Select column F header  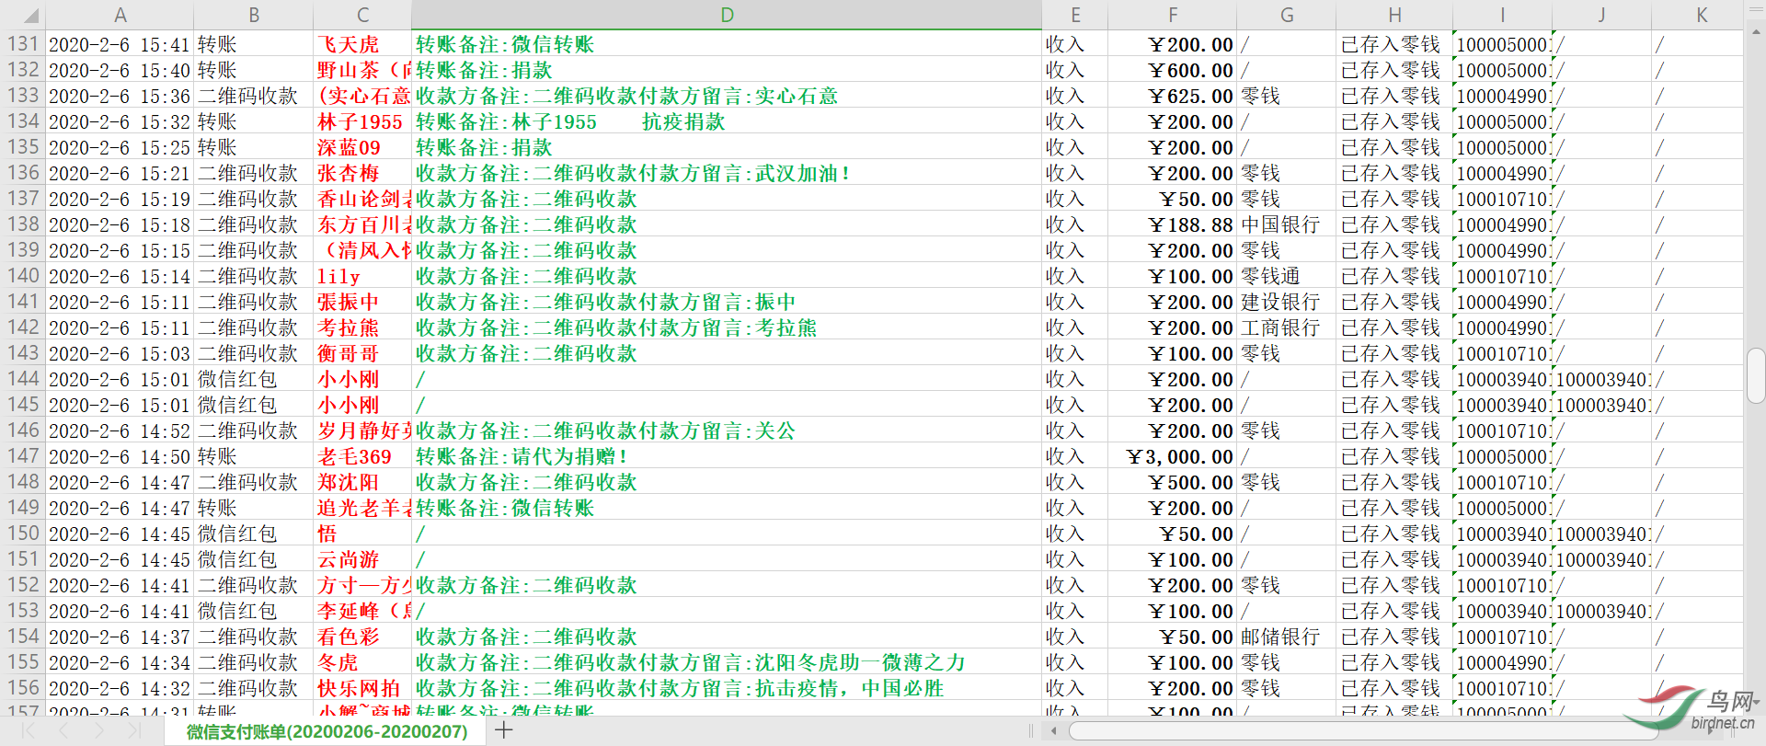pyautogui.click(x=1172, y=15)
